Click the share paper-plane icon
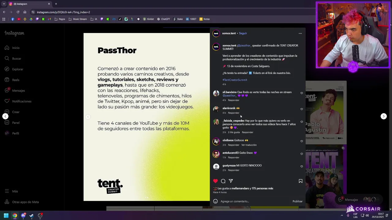392x220 pixels. [x=231, y=181]
